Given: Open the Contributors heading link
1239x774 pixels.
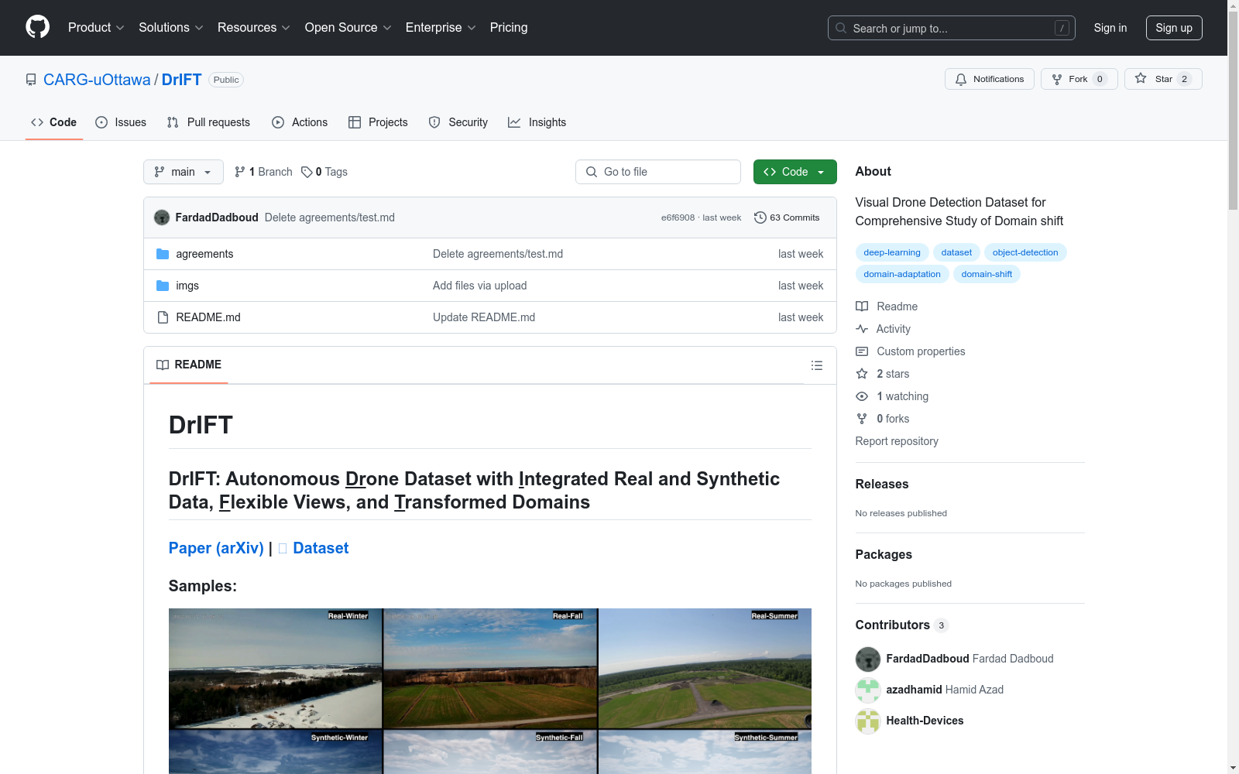Looking at the screenshot, I should point(902,625).
